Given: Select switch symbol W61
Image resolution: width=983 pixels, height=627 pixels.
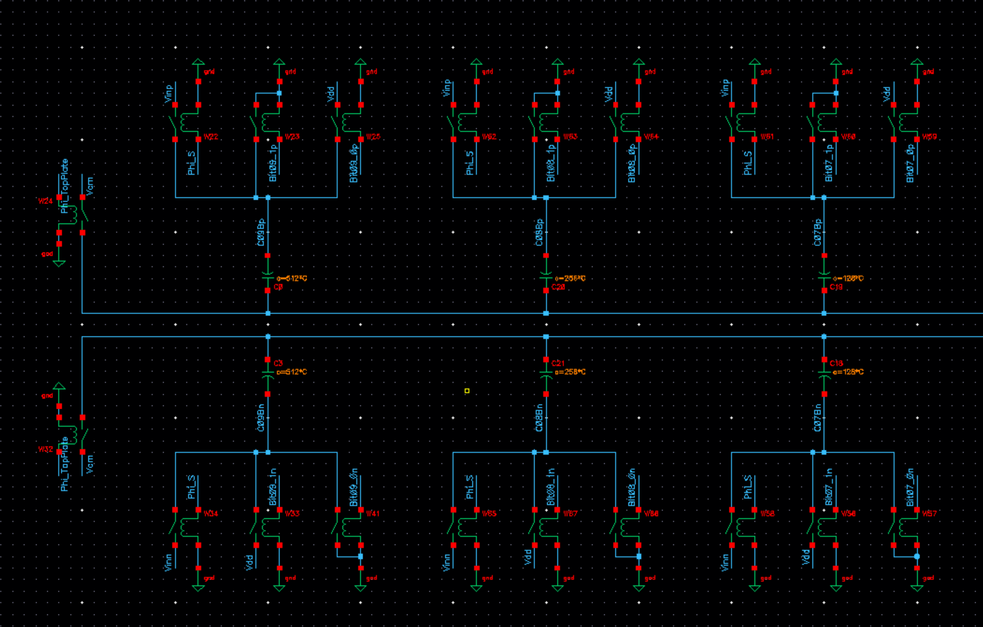Looking at the screenshot, I should (743, 122).
